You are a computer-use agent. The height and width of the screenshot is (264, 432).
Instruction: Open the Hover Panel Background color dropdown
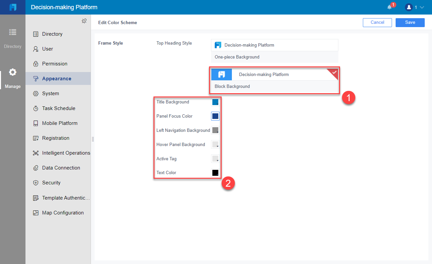[x=215, y=144]
